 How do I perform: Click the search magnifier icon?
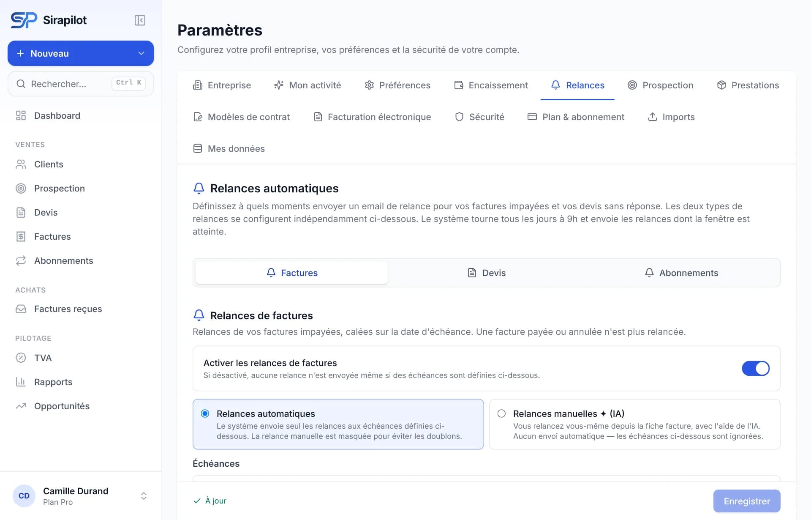click(21, 84)
